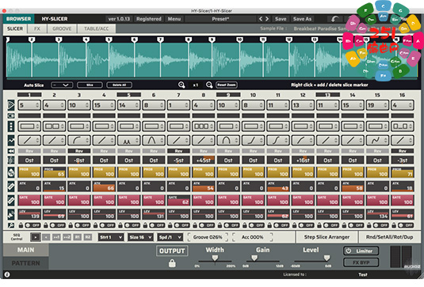Click slice marker 4 on the waveform
The width and height of the screenshot is (424, 287).
(x=86, y=40)
